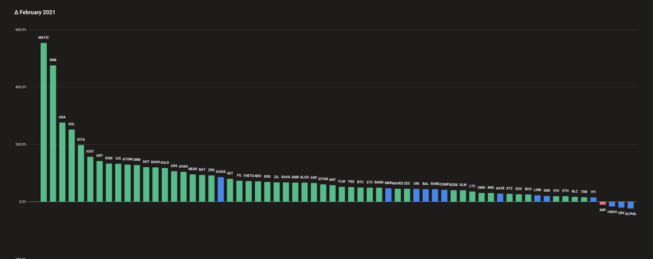Select the SOL bar
This screenshot has width=653, height=259.
click(71, 166)
